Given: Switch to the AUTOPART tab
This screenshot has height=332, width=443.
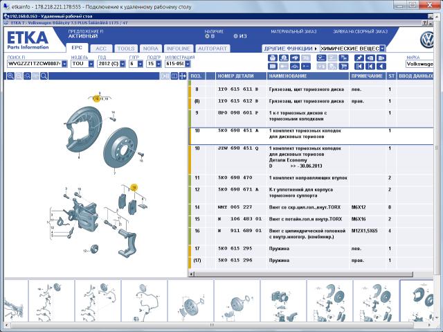Looking at the screenshot, I should 213,49.
